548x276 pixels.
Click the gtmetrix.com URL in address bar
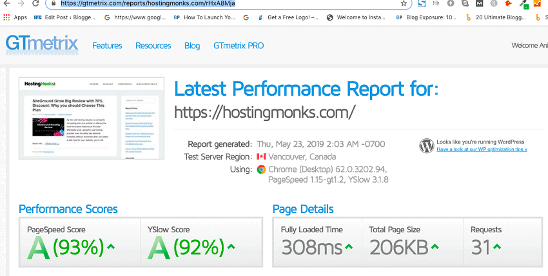(148, 3)
